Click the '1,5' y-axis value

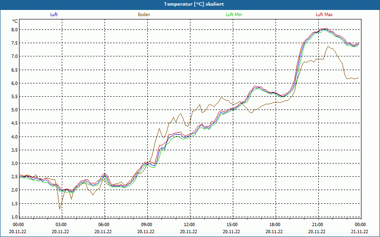[15, 203]
